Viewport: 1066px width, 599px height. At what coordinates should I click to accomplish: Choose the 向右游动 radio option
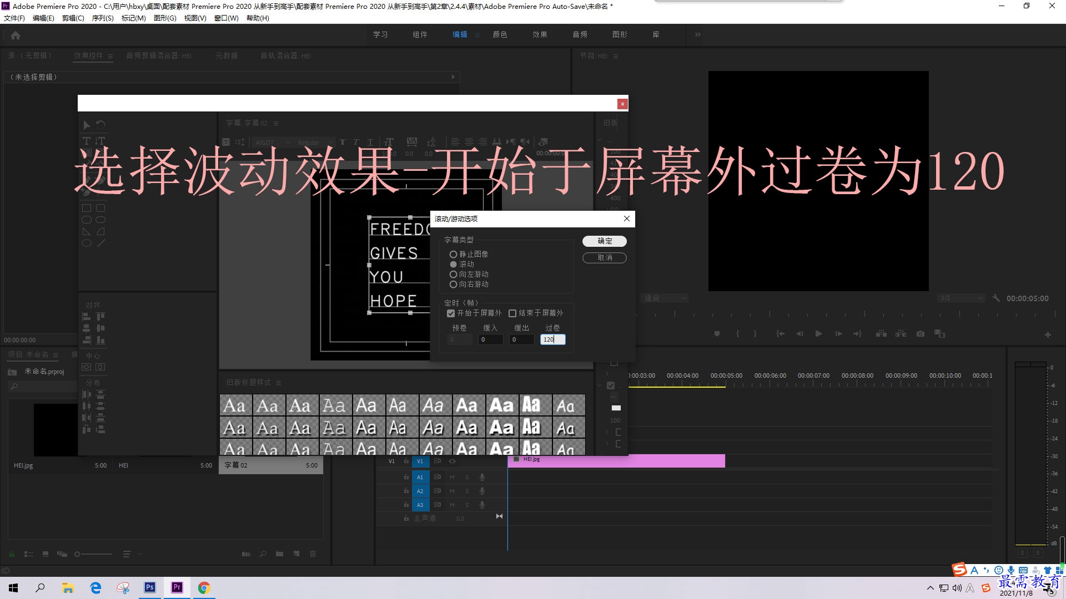point(453,284)
